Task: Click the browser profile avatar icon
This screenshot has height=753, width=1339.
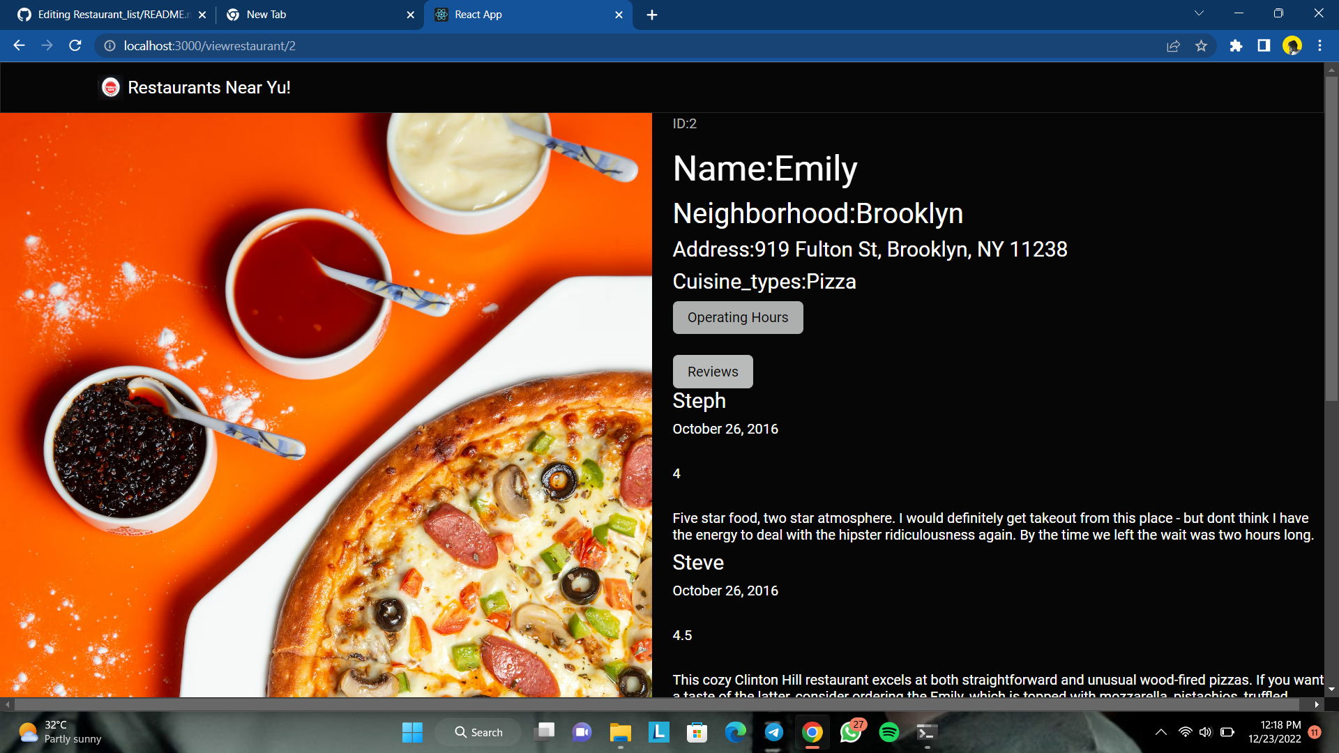Action: click(1293, 46)
